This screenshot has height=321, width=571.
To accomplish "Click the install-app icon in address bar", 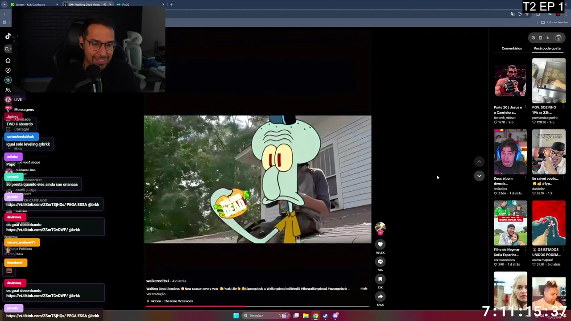I will pos(520,14).
